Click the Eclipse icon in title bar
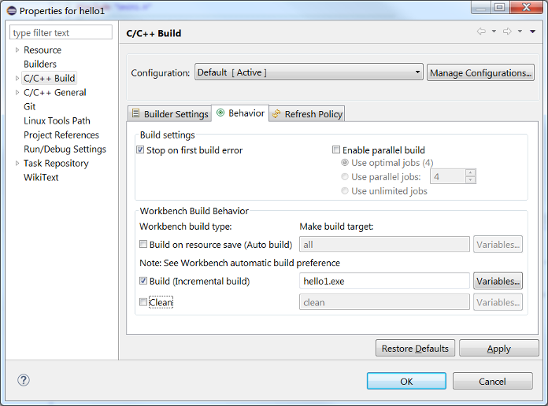Image resolution: width=548 pixels, height=406 pixels. [12, 11]
